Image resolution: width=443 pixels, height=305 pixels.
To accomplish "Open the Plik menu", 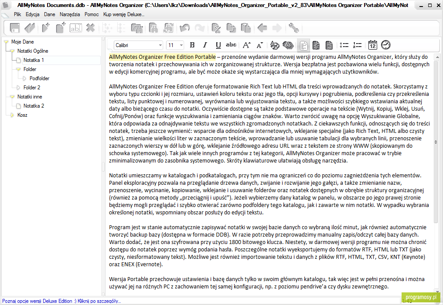I will [17, 14].
